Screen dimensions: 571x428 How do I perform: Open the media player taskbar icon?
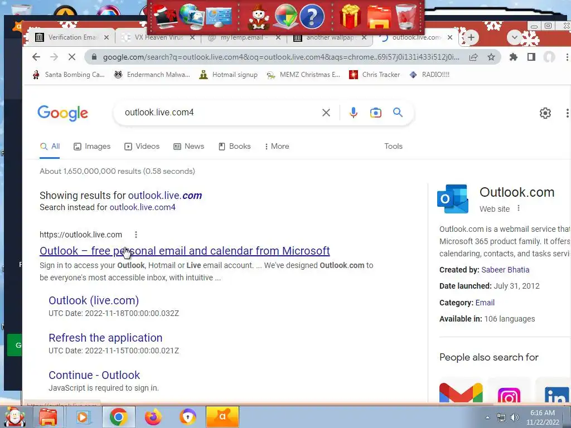pos(83,417)
